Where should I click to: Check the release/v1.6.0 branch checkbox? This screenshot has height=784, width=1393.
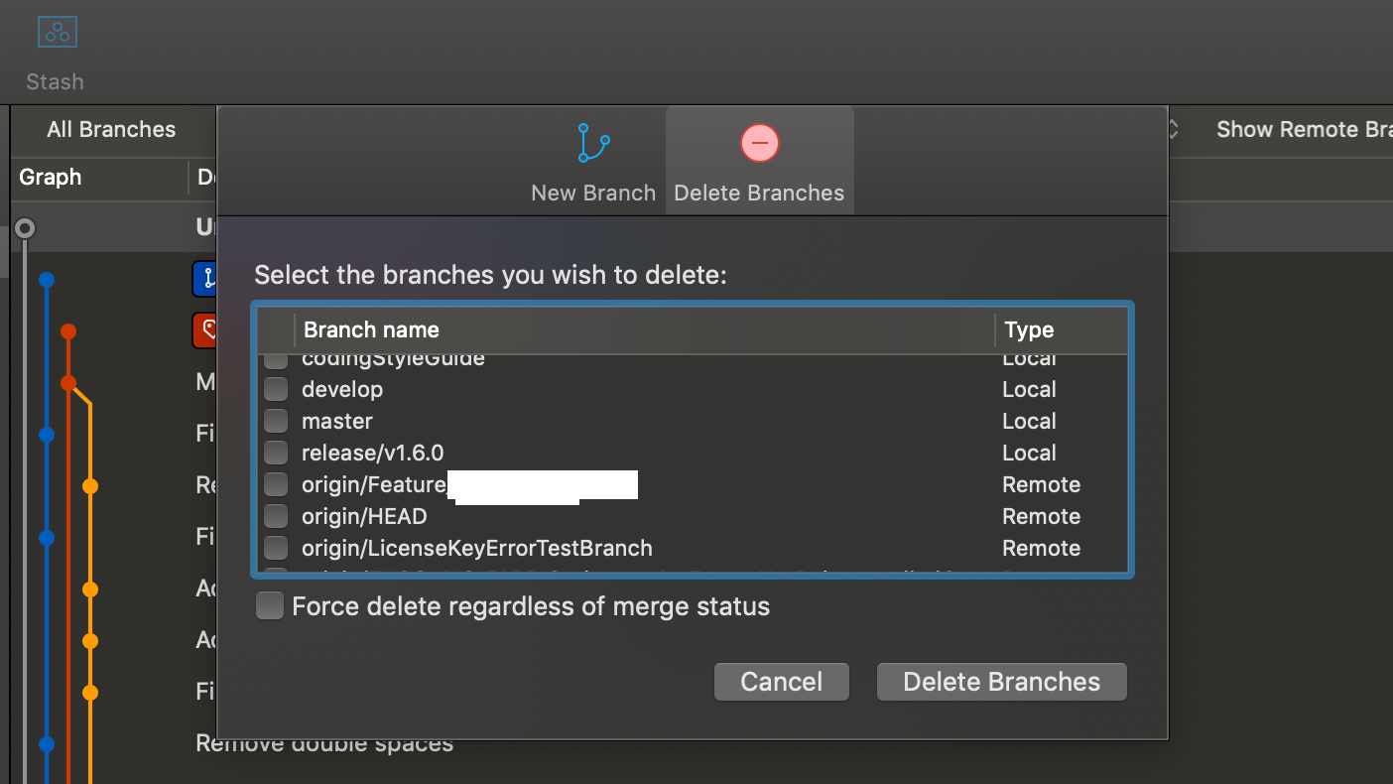[275, 453]
